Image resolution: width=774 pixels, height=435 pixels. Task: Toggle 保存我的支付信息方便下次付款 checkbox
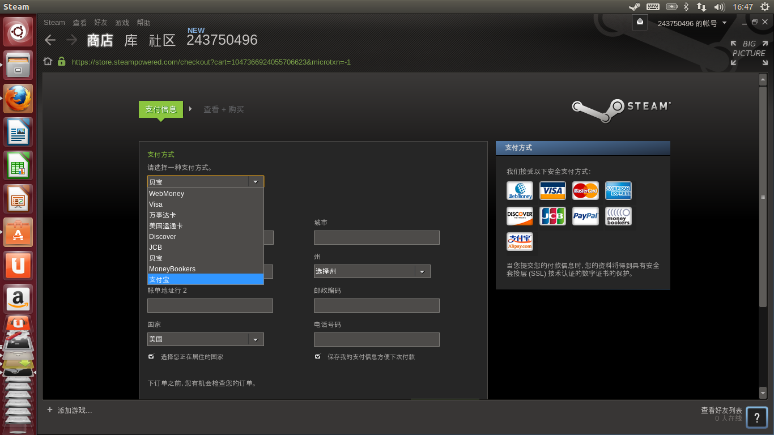pos(318,357)
